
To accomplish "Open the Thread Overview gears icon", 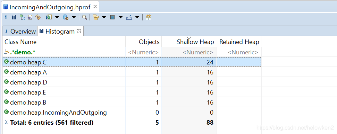I will 38,17.
